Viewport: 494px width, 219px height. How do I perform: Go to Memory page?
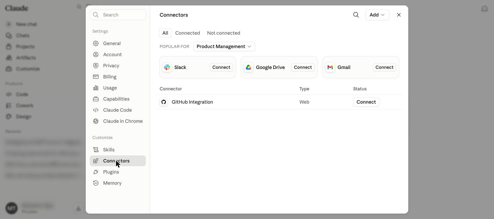coord(118,183)
